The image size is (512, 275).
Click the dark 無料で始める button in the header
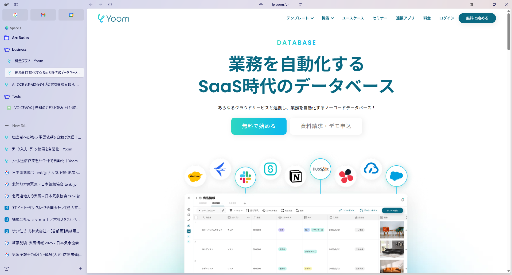click(477, 18)
